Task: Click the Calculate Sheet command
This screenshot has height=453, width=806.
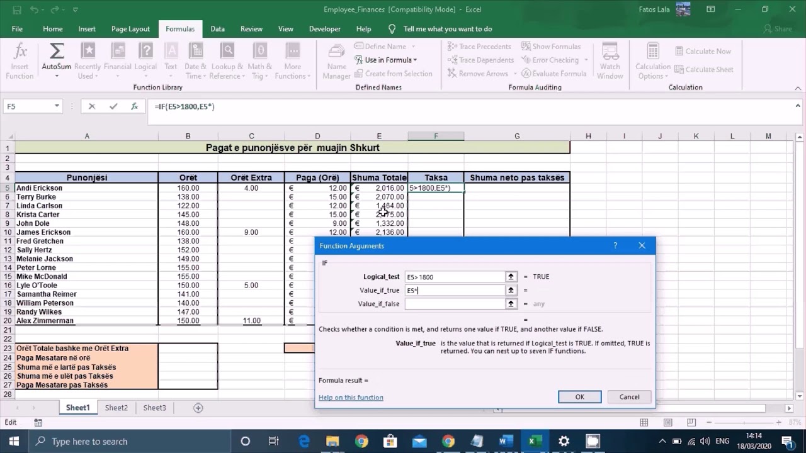Action: [704, 69]
